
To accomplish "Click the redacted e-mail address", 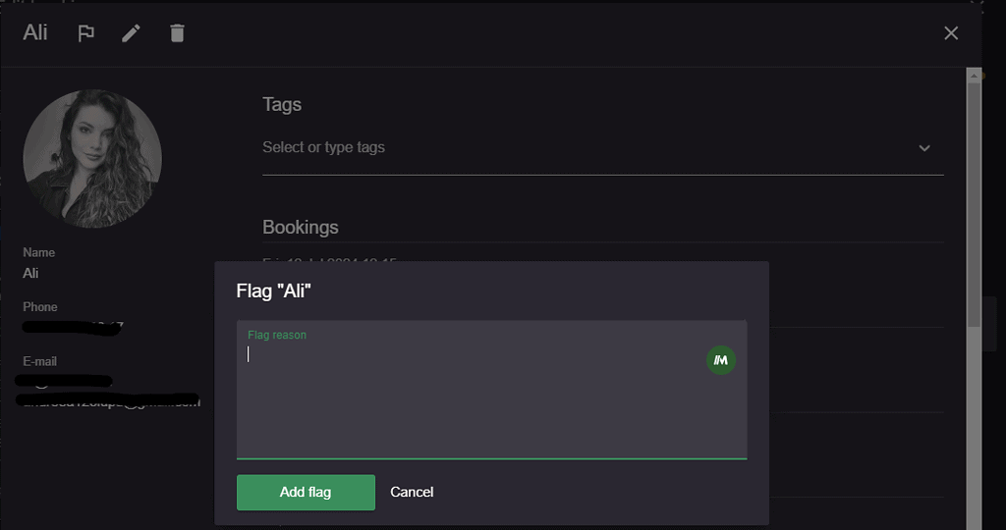I will (109, 393).
